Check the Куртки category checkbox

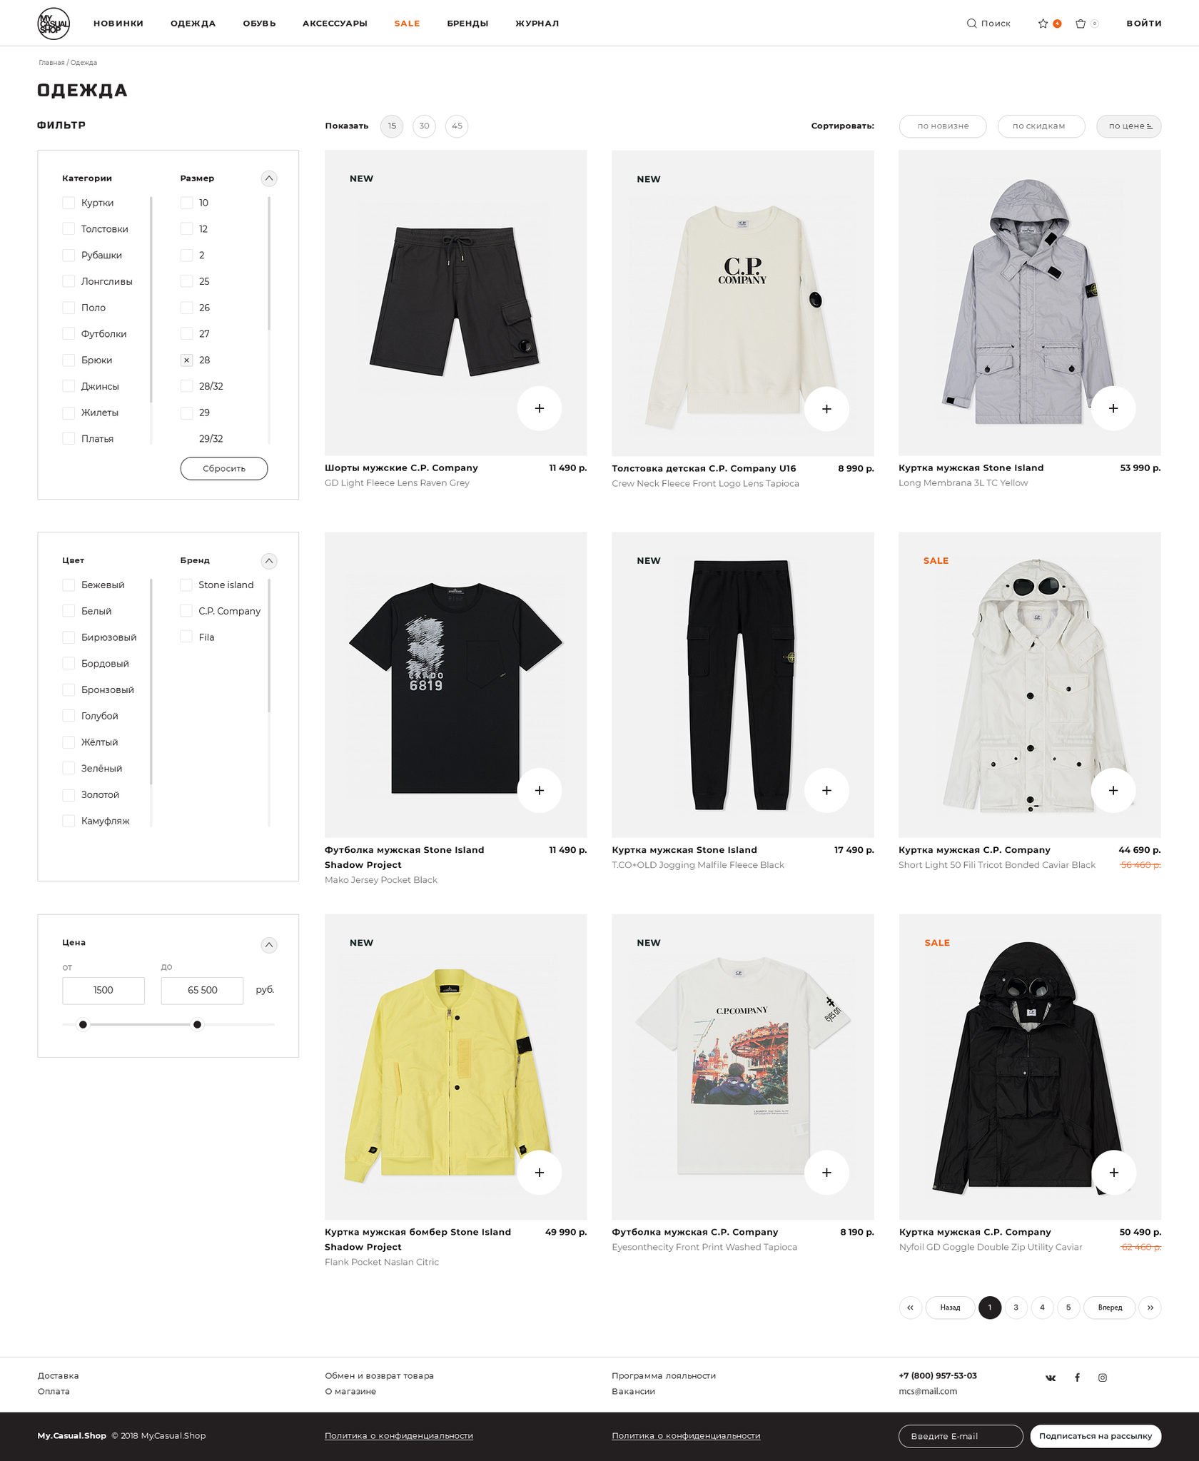pyautogui.click(x=69, y=203)
